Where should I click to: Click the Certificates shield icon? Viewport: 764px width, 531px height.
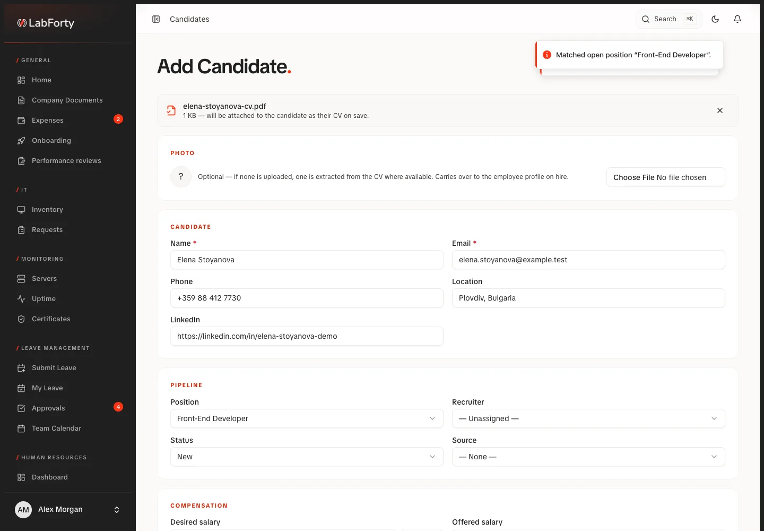(x=21, y=319)
